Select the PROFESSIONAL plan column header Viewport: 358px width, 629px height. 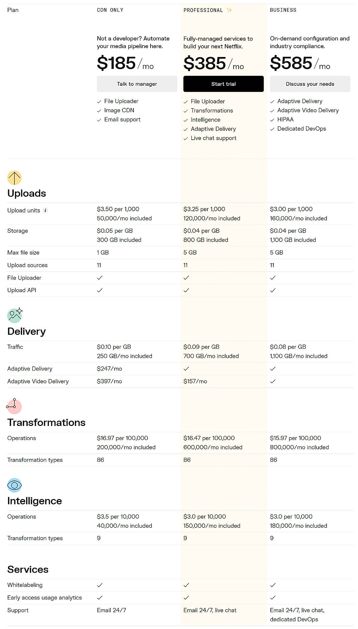coord(203,10)
